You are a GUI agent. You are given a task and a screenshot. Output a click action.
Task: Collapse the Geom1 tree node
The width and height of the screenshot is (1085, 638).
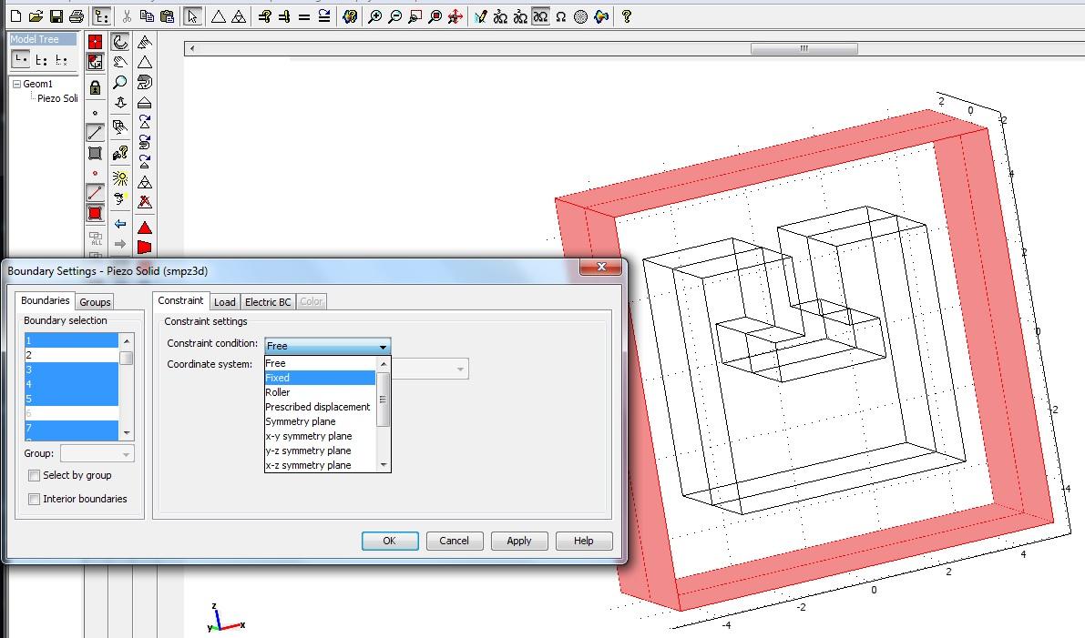[16, 84]
